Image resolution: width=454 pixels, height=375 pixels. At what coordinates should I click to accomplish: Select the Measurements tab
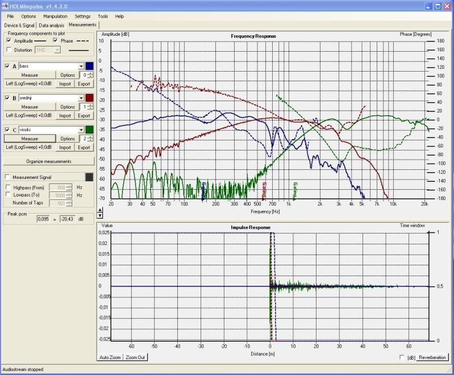click(82, 25)
